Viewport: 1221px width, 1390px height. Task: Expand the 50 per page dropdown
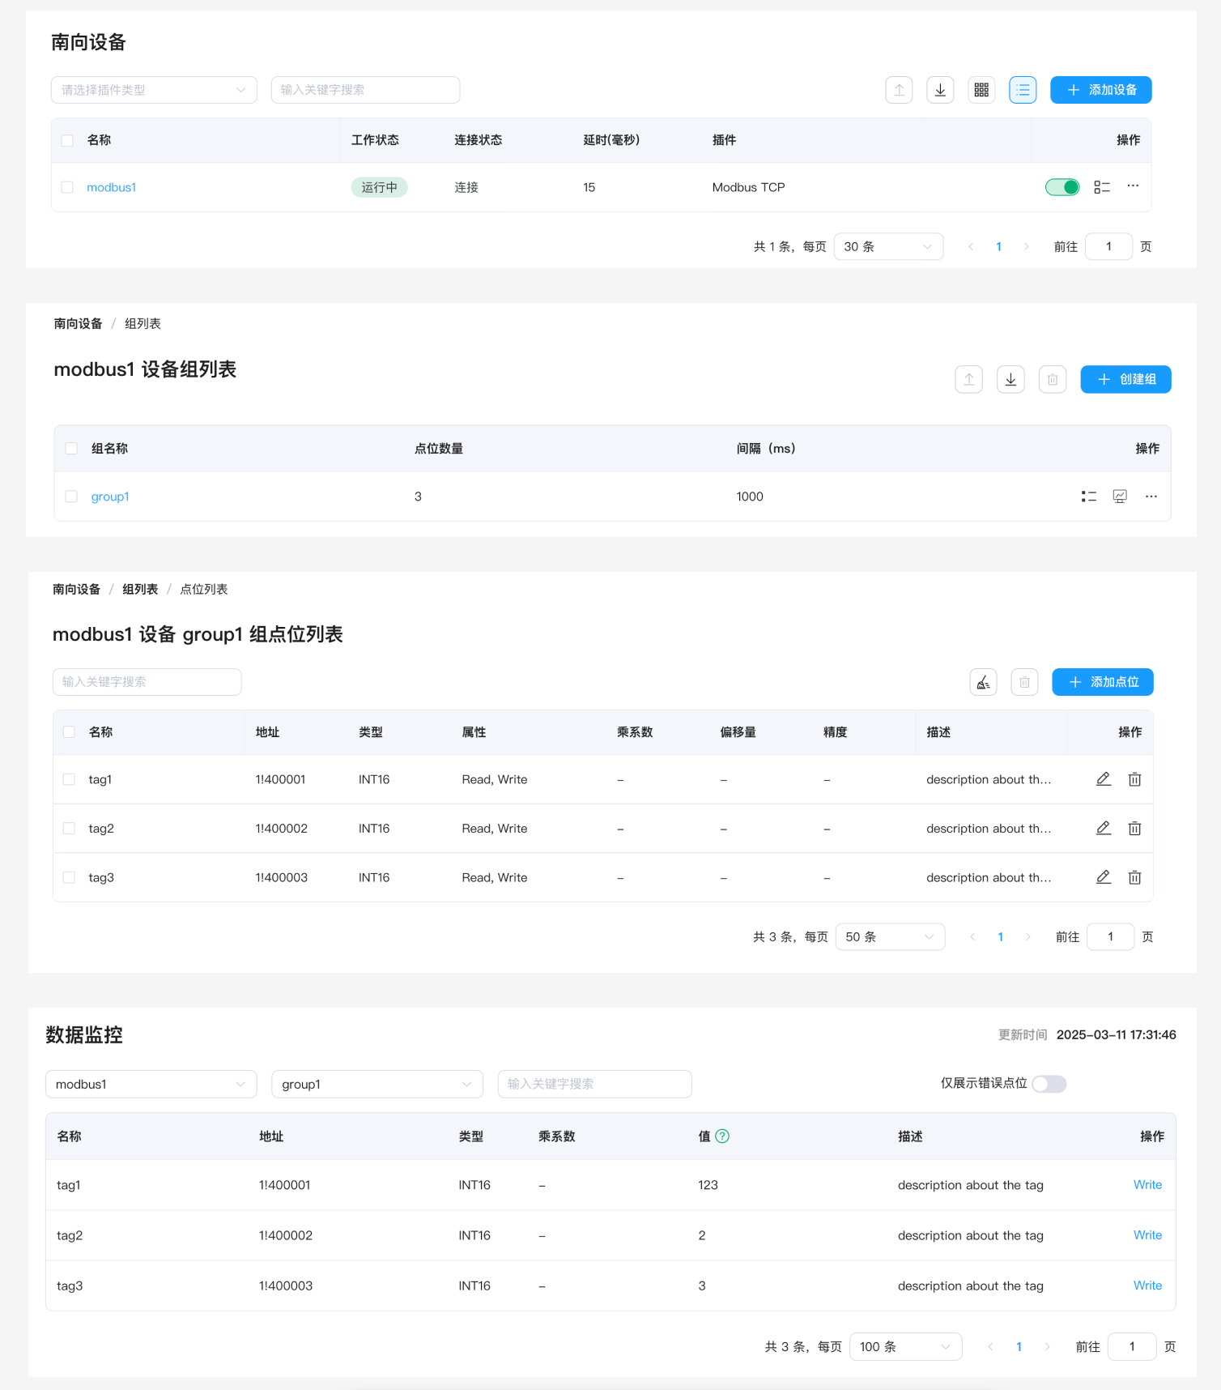(x=889, y=936)
